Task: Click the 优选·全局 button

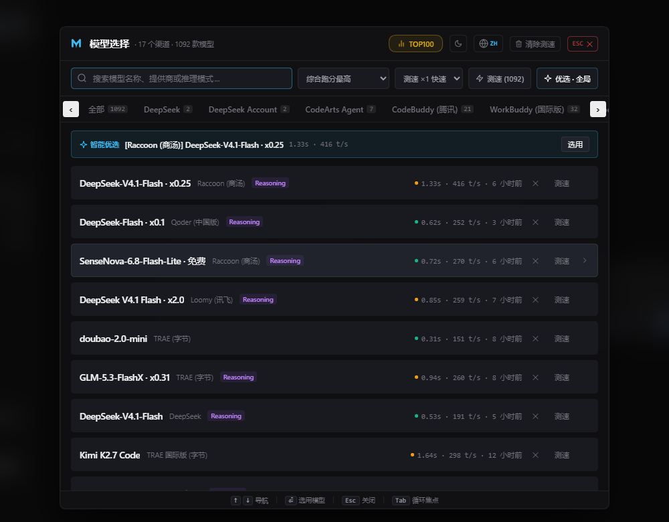Action: click(567, 78)
